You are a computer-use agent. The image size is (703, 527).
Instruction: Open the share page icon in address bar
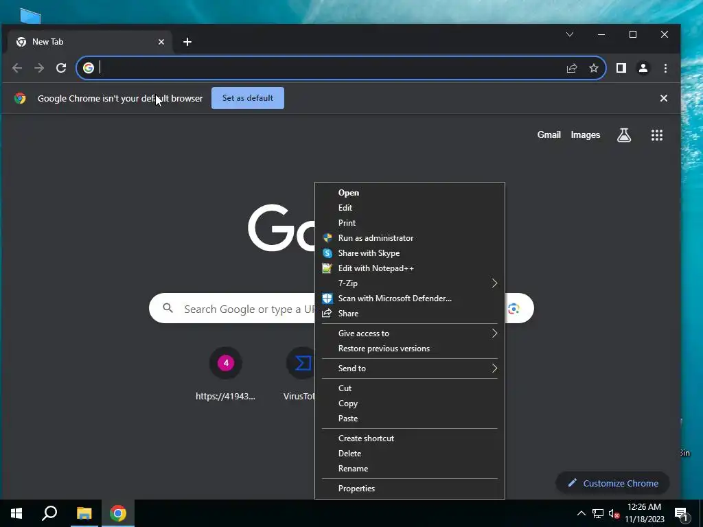click(x=572, y=68)
